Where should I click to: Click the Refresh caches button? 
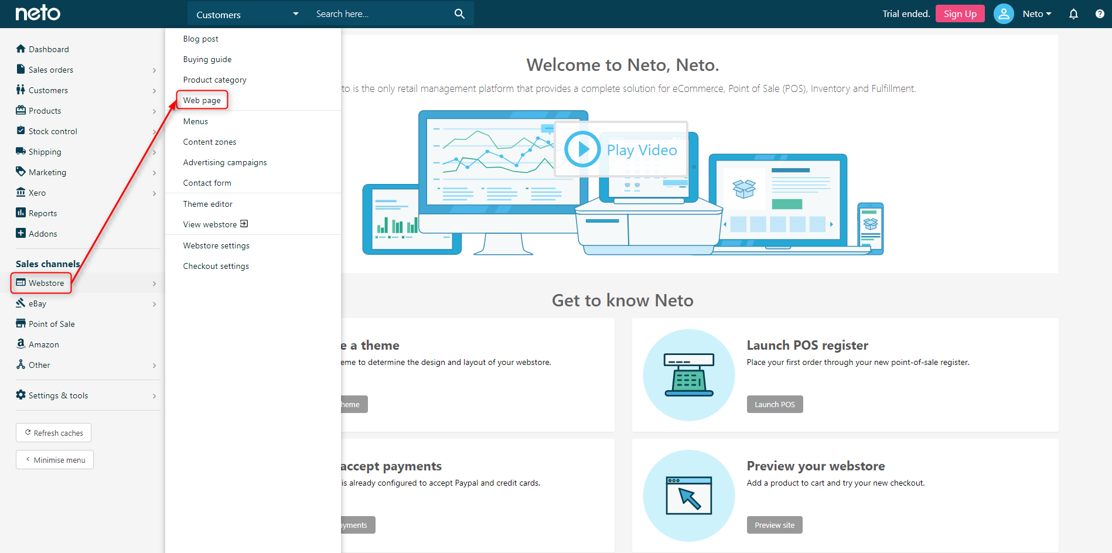(53, 433)
